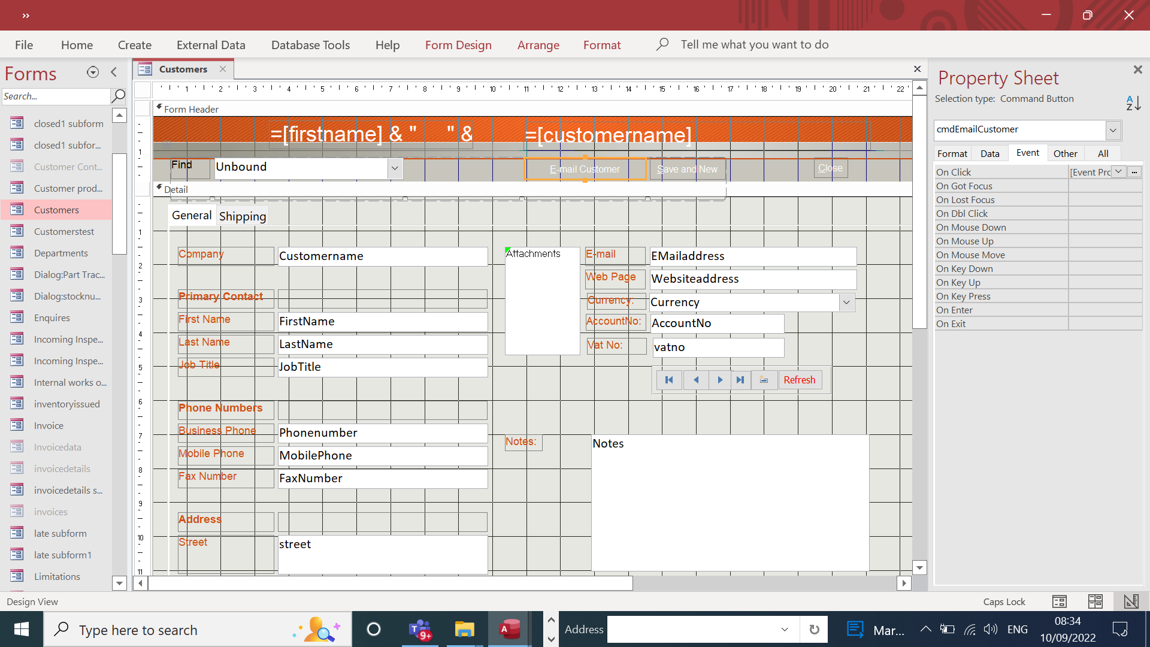Close the Property Sheet pane

[x=1137, y=69]
